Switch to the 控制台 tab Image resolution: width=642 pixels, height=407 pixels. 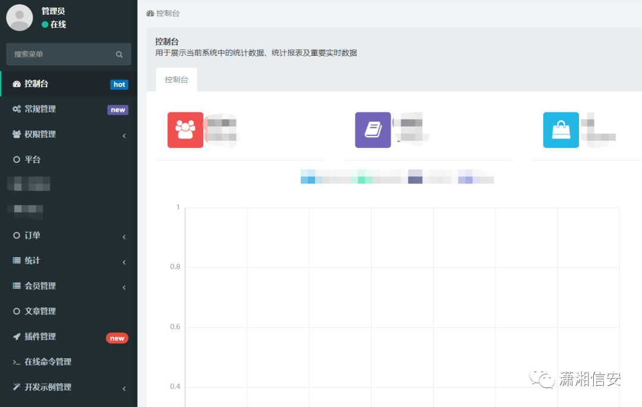pos(176,79)
